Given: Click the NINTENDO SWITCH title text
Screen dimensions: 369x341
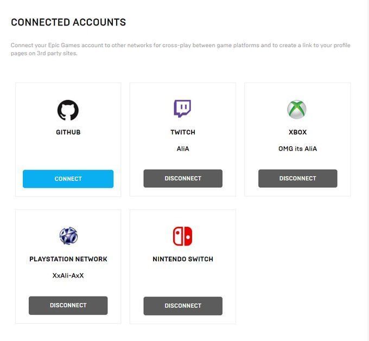Looking at the screenshot, I should 183,259.
